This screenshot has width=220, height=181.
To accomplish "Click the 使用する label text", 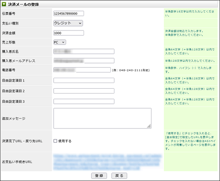I will tap(65, 141).
